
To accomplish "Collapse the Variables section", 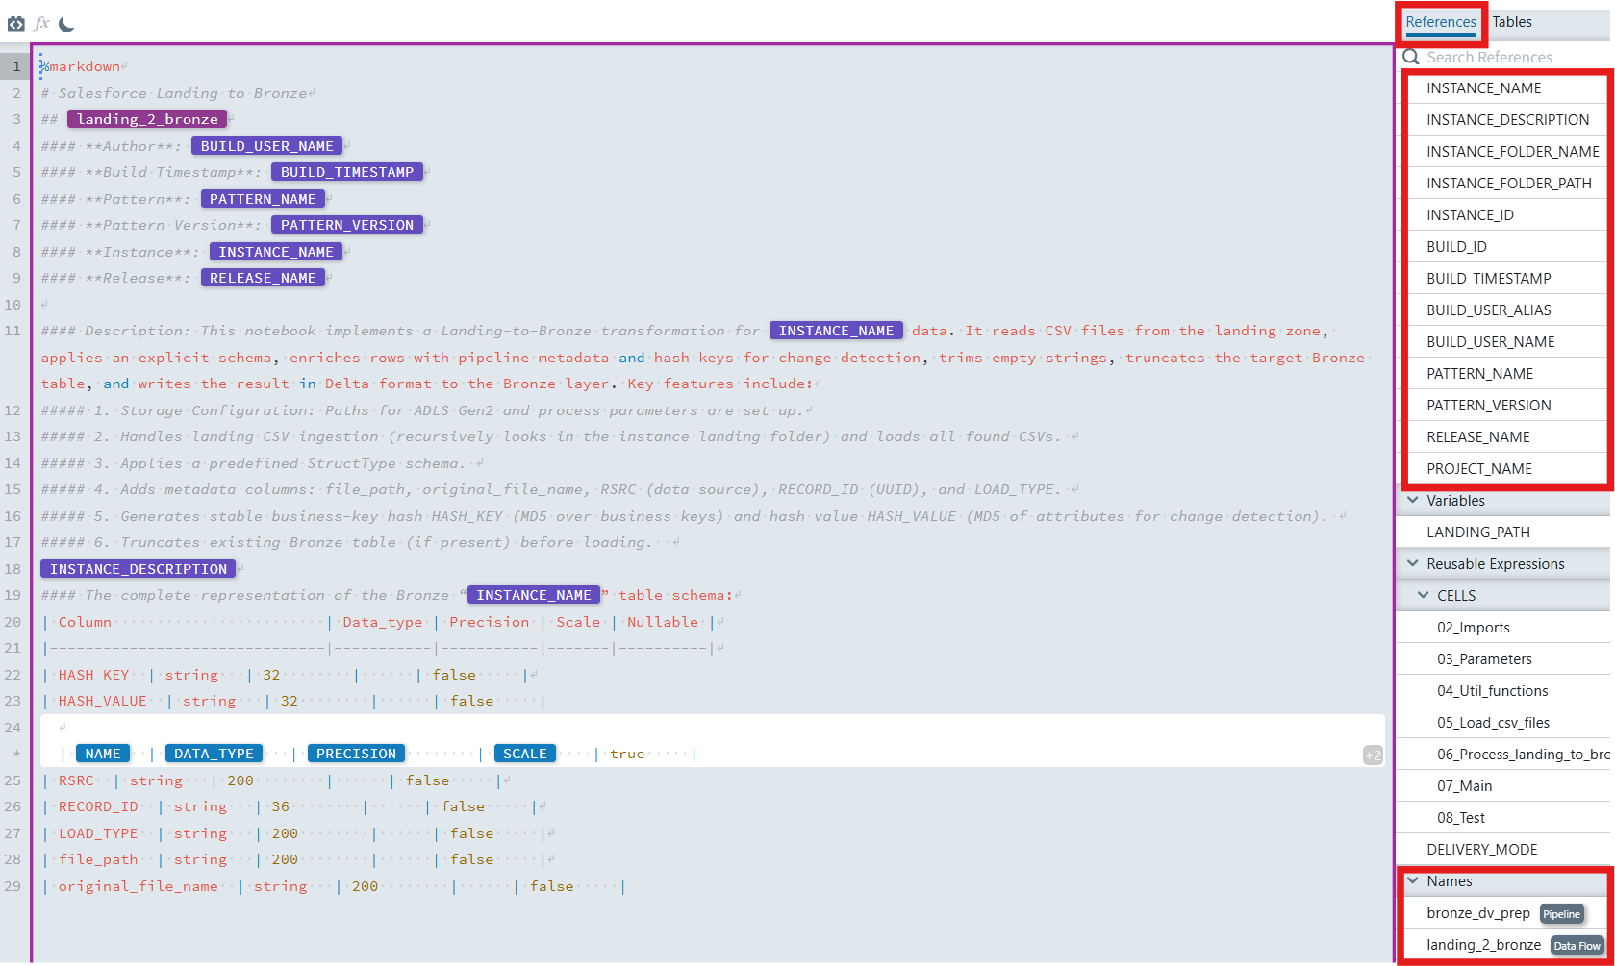I will click(x=1413, y=500).
